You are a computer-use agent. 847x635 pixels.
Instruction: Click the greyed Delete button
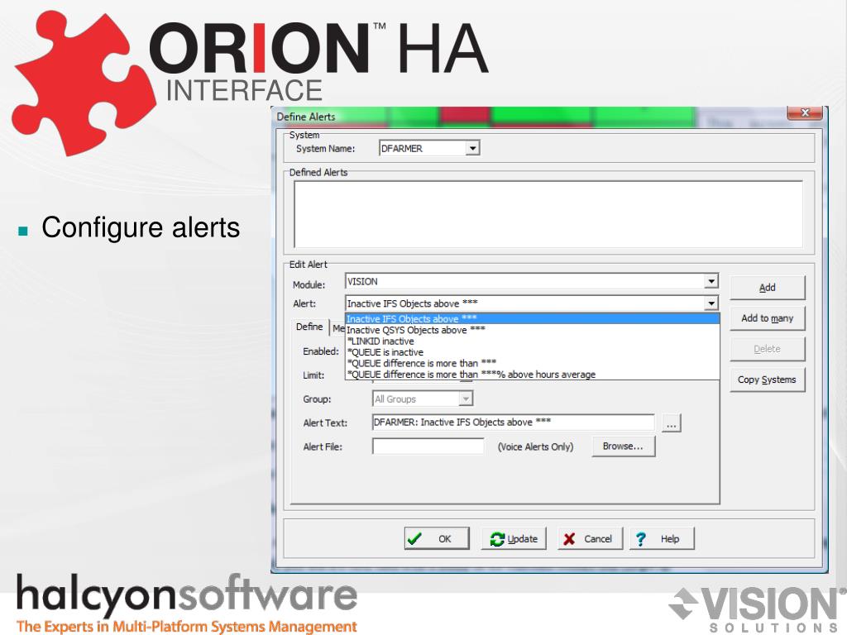(x=767, y=349)
